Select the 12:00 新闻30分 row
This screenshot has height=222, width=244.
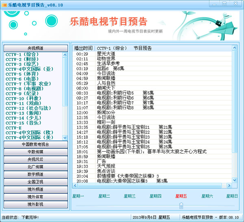(152, 113)
